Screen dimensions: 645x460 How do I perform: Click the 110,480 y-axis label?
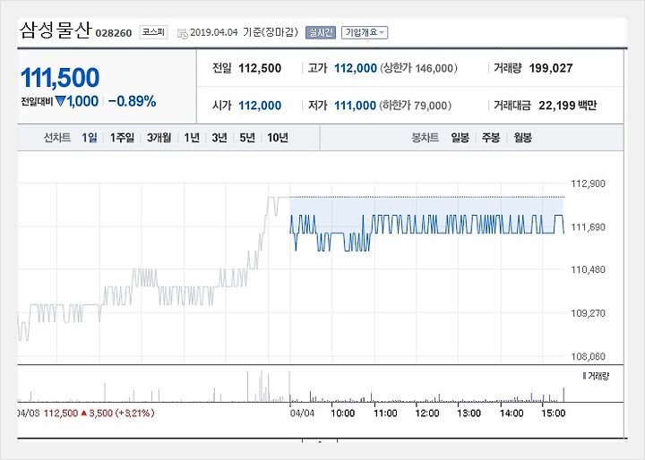tap(588, 269)
